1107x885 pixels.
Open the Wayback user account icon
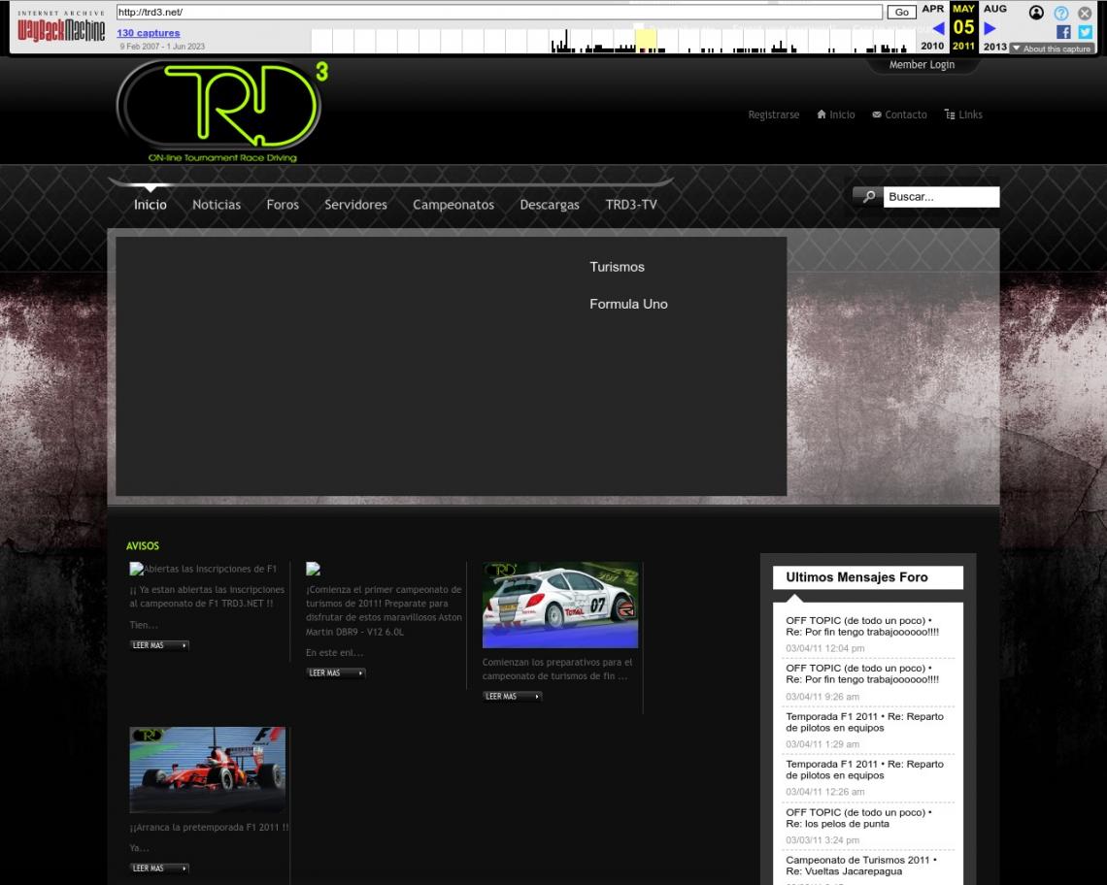pyautogui.click(x=1036, y=13)
